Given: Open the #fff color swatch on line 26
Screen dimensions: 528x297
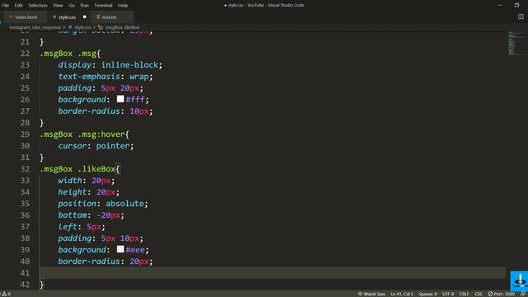Looking at the screenshot, I should (x=120, y=99).
